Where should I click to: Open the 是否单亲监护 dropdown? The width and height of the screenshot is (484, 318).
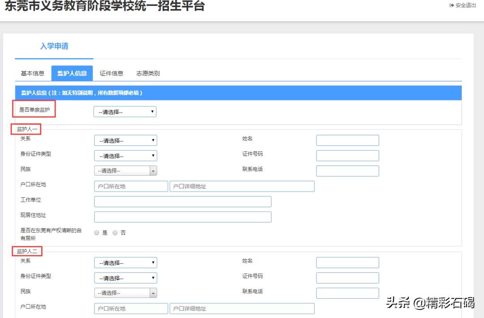point(125,112)
